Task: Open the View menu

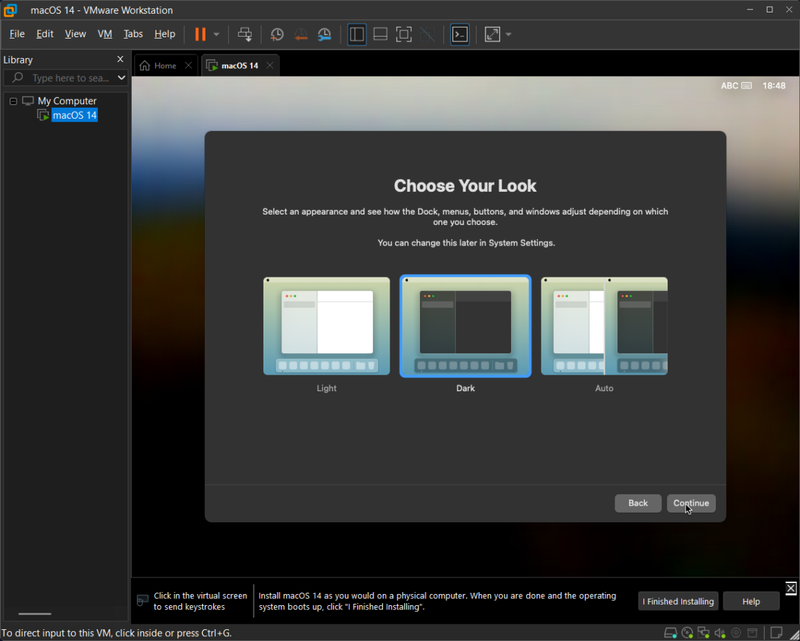Action: 75,34
